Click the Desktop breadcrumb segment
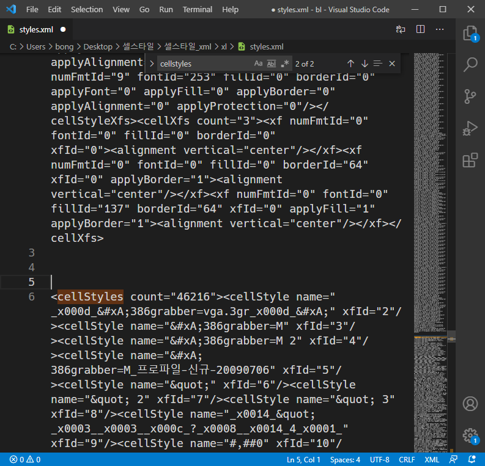 click(x=98, y=46)
